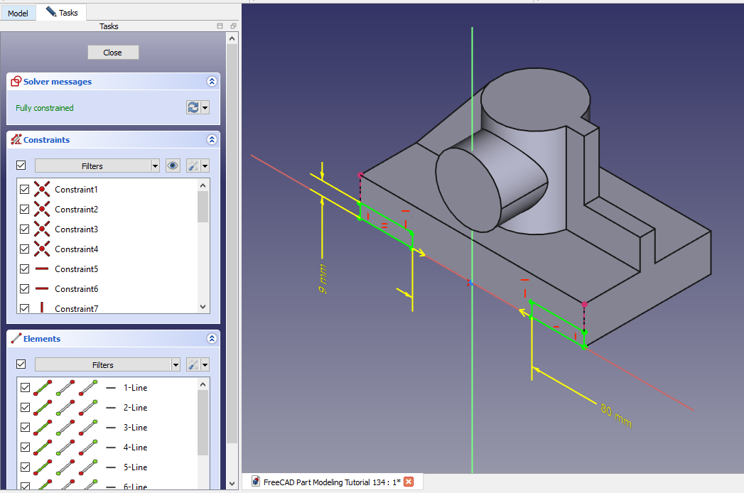Screen dimensions: 744x493
Task: Select Constraint1 coincident icon
Action: [42, 190]
